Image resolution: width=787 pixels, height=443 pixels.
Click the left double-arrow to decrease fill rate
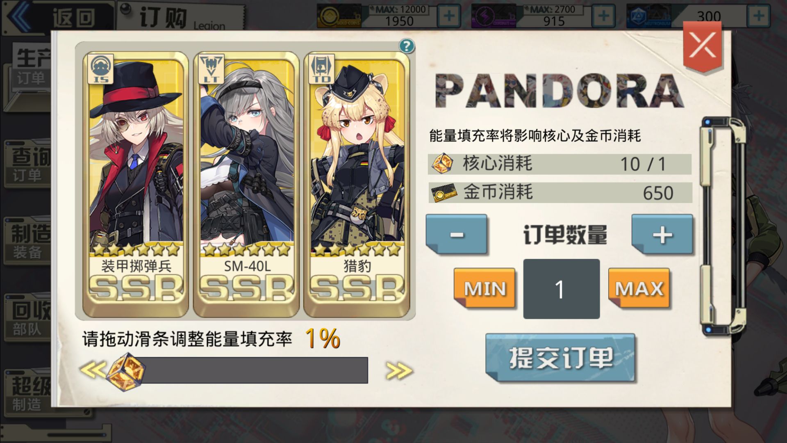coord(92,370)
